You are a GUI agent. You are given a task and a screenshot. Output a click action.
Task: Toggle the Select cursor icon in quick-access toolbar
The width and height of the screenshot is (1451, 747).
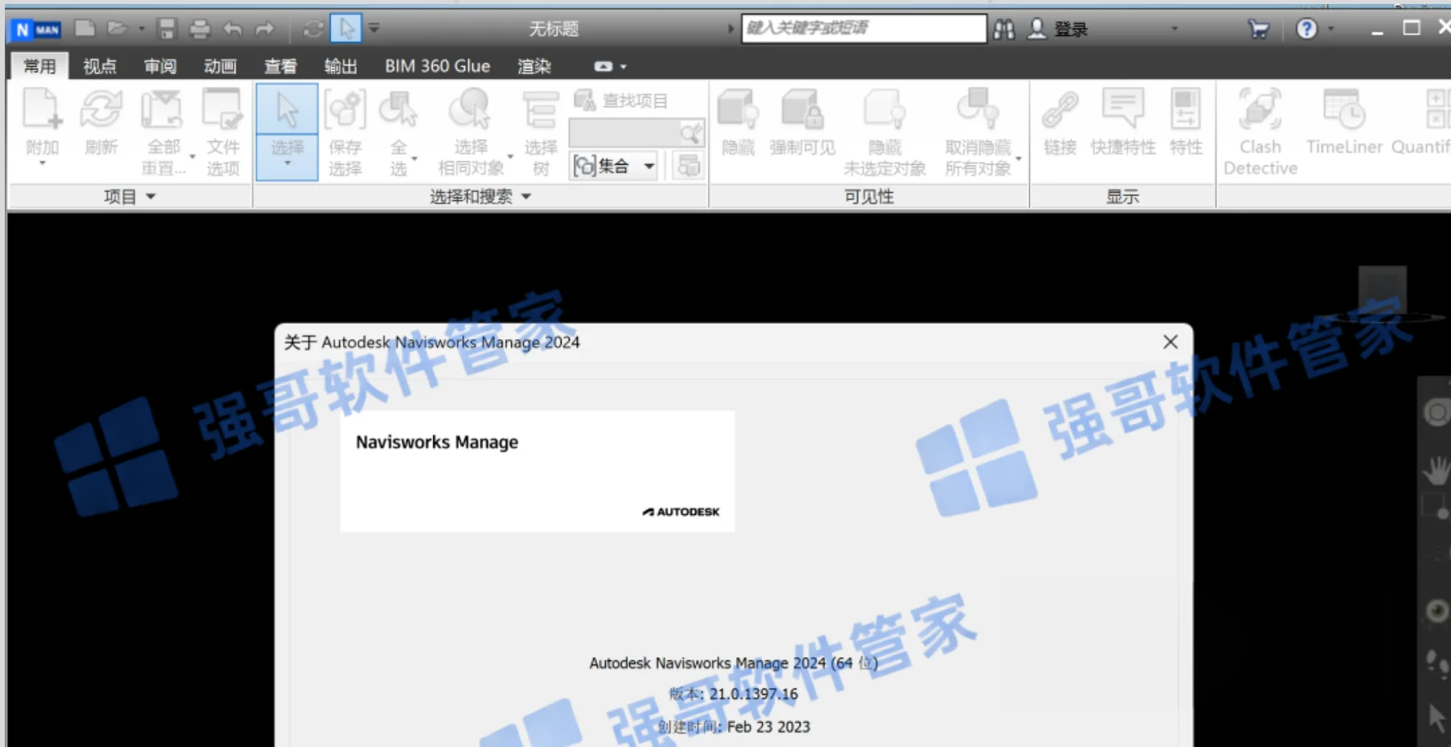[346, 29]
